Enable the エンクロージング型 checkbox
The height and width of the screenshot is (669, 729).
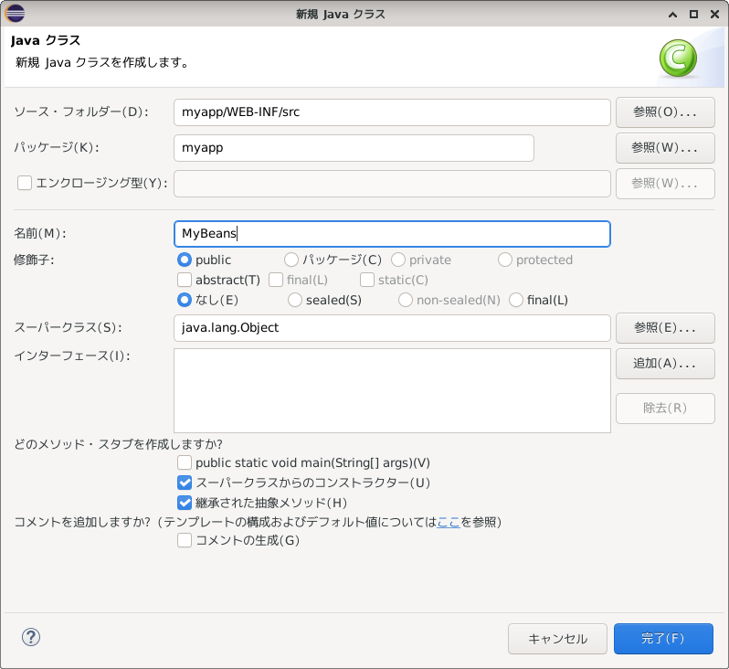pos(25,183)
